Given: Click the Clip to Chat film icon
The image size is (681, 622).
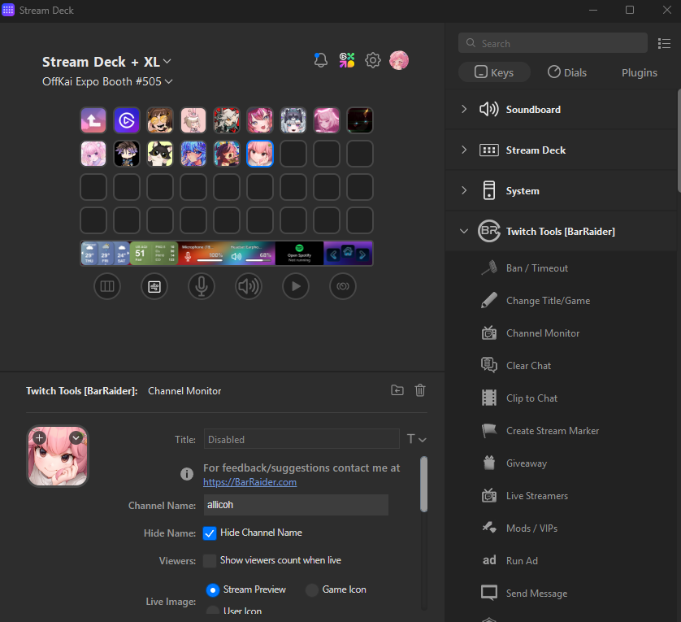Looking at the screenshot, I should point(489,398).
